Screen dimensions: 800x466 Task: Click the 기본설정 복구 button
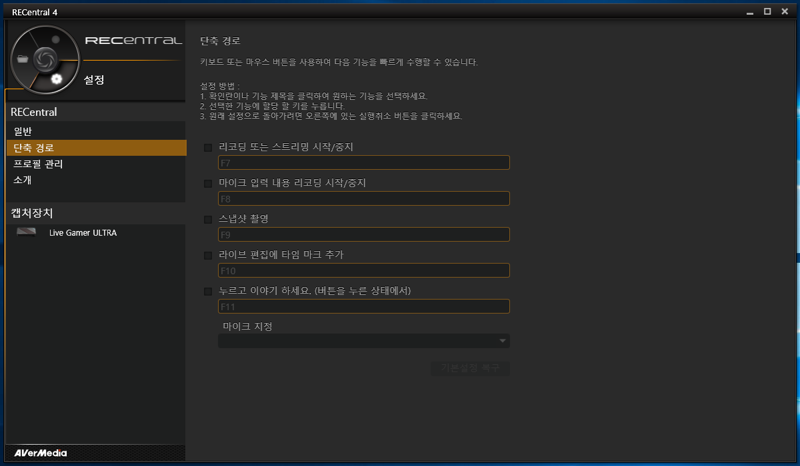tap(470, 368)
